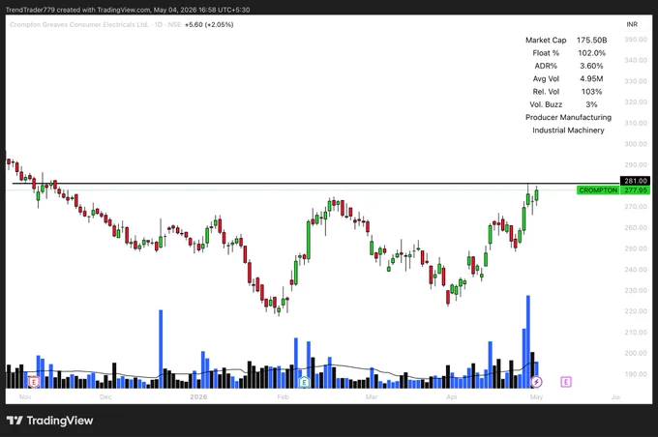This screenshot has width=658, height=437.
Task: Click the 350.00 price axis label
Action: pyautogui.click(x=636, y=40)
